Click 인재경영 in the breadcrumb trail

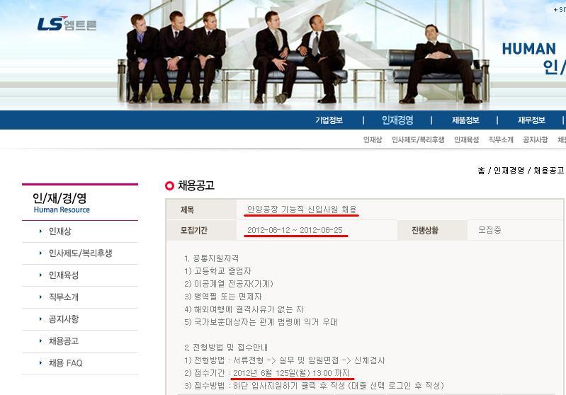tap(509, 171)
